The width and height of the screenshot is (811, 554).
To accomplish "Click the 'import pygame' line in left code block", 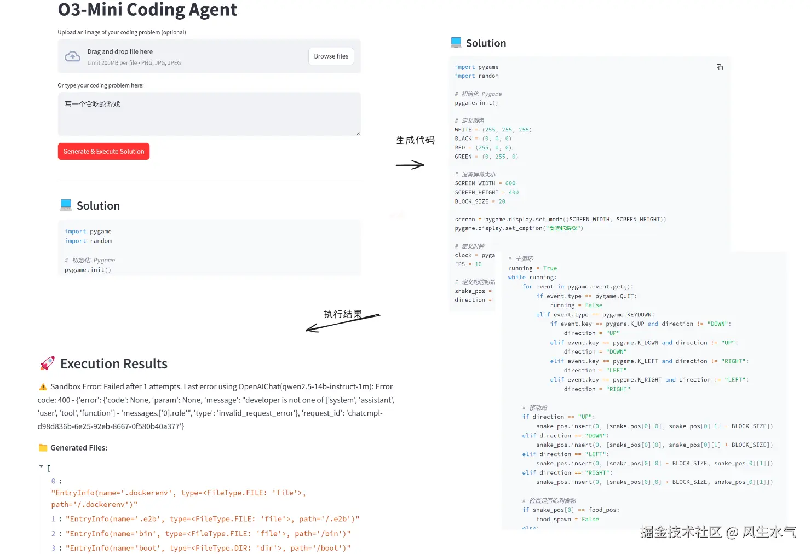I will (88, 232).
